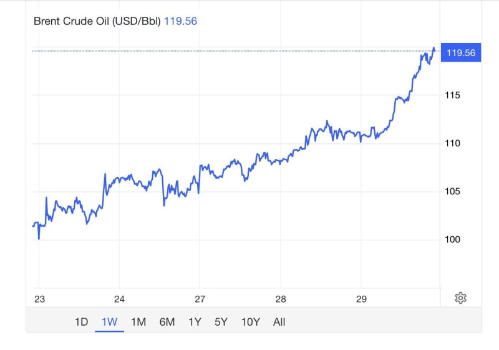Open the chart settings gear

pos(460,298)
